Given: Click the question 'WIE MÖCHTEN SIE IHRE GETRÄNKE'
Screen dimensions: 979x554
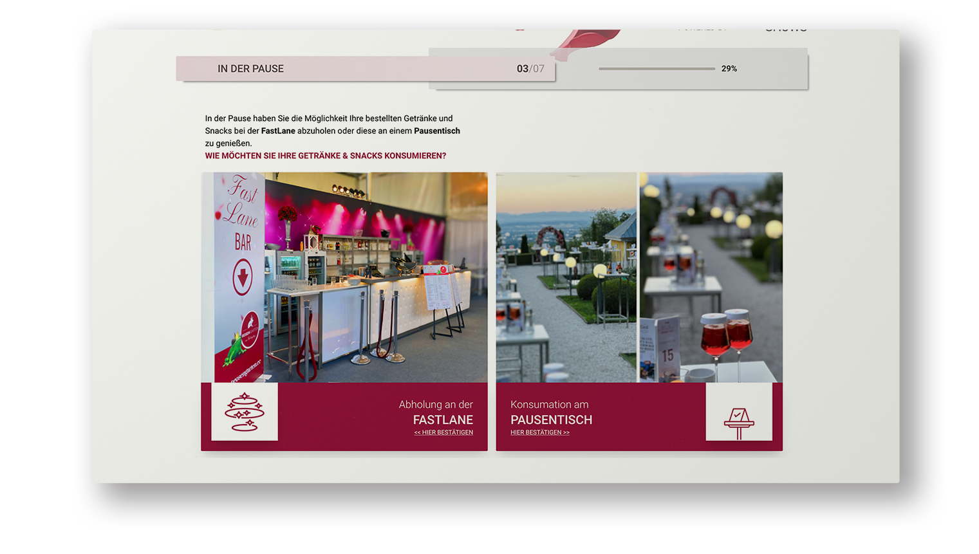Looking at the screenshot, I should (325, 156).
